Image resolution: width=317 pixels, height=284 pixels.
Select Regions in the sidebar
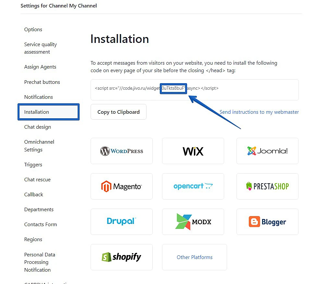click(x=33, y=239)
